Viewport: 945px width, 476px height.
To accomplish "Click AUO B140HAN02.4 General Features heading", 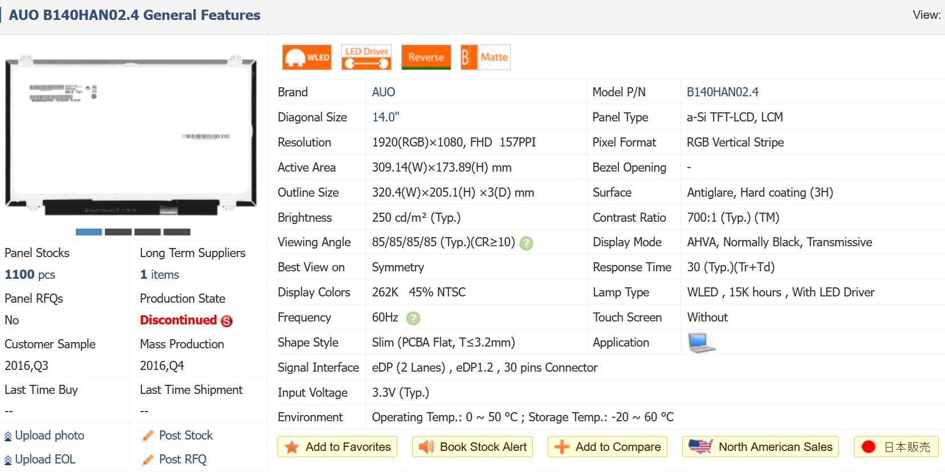I will [x=135, y=15].
